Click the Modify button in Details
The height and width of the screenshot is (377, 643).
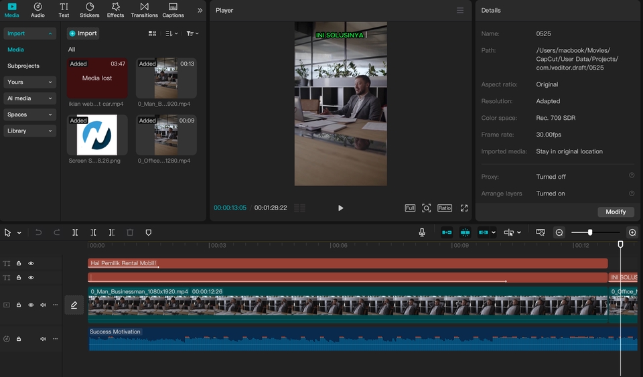pos(616,212)
